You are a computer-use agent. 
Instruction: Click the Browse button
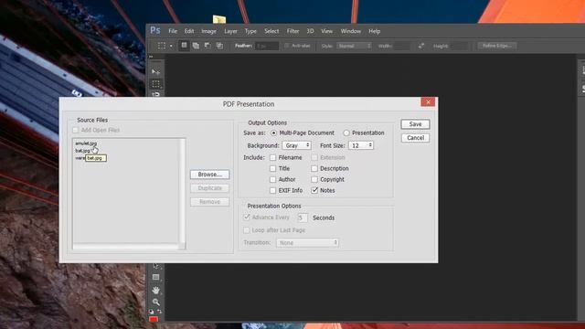pos(209,175)
